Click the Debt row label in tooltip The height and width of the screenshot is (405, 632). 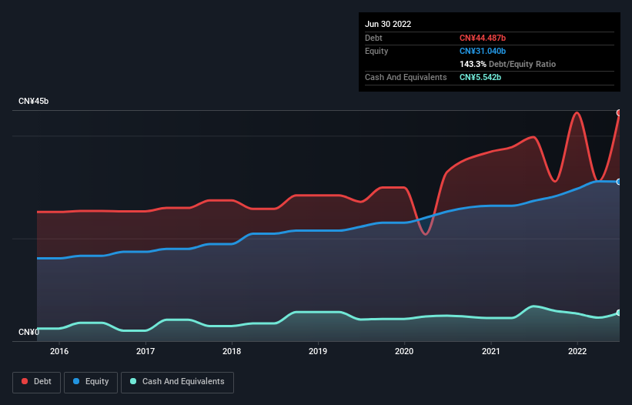pyautogui.click(x=373, y=38)
